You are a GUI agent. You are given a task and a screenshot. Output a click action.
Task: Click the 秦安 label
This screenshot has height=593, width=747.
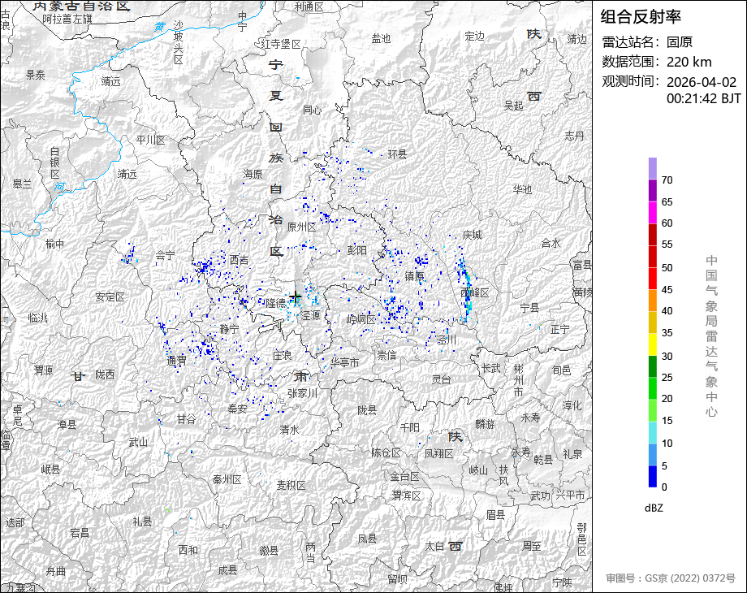click(237, 409)
